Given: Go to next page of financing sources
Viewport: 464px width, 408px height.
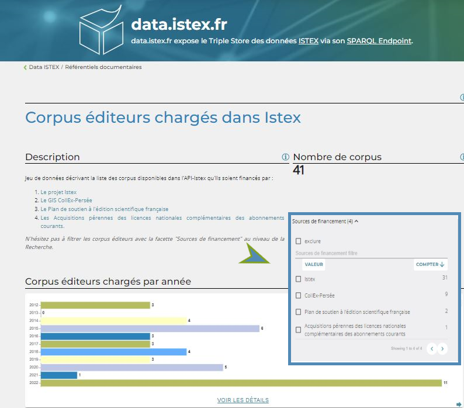Looking at the screenshot, I should [x=442, y=349].
